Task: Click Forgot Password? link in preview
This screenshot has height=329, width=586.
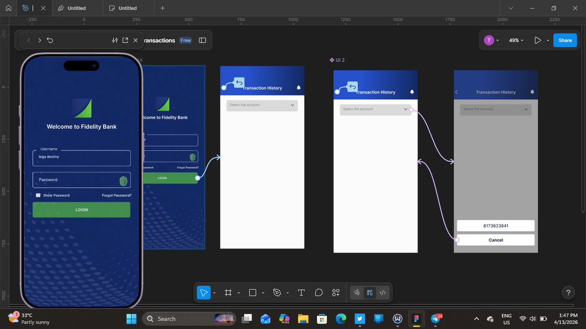Action: (x=117, y=195)
